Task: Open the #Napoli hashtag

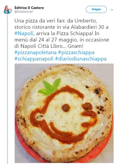Action: point(24,34)
